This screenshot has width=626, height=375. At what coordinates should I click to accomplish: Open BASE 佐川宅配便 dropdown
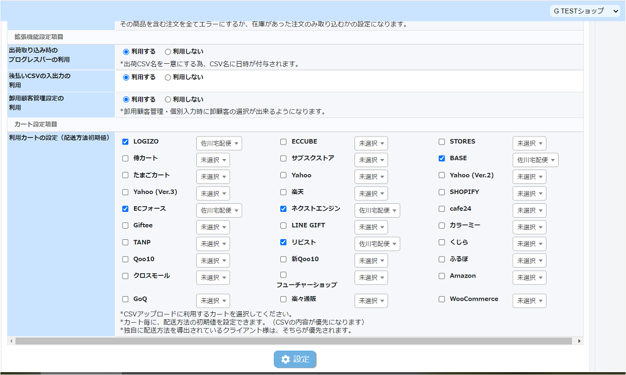[535, 160]
